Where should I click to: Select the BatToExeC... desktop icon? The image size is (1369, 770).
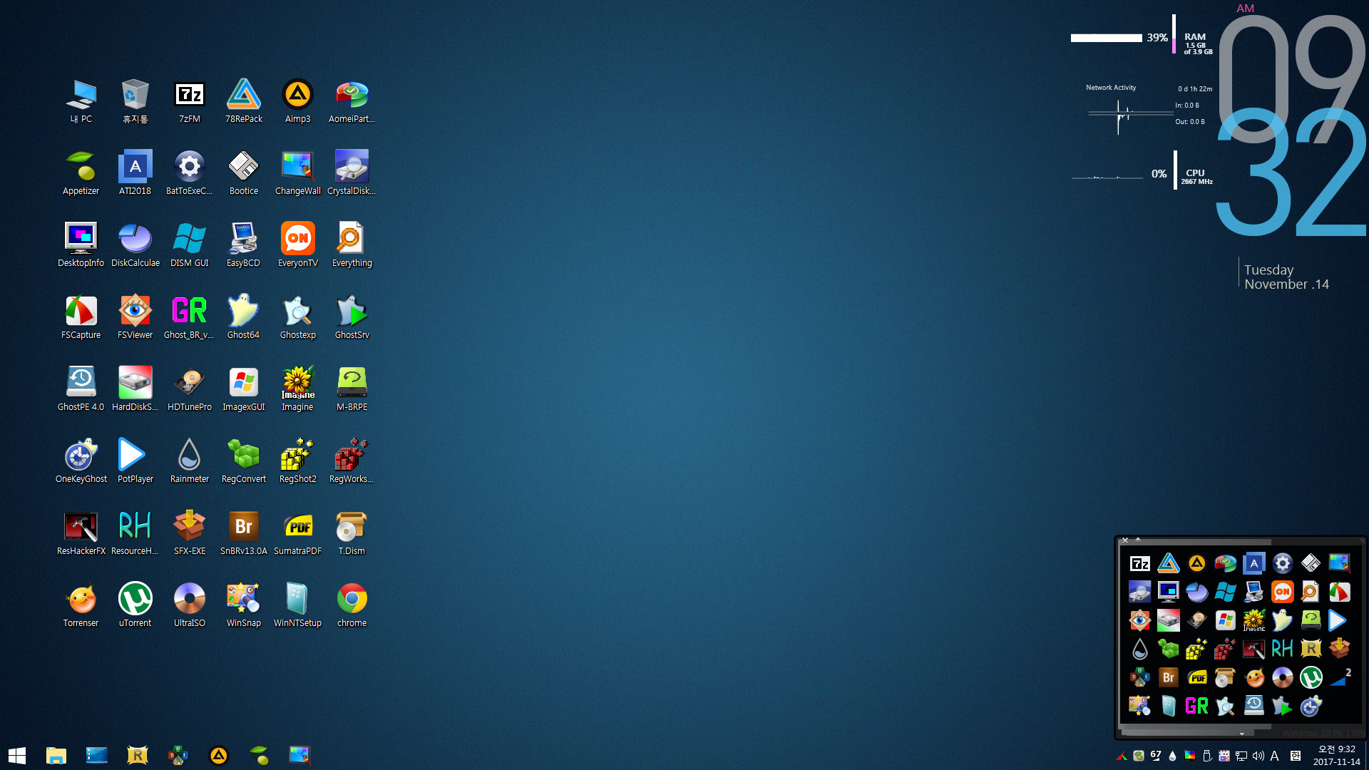(x=190, y=173)
